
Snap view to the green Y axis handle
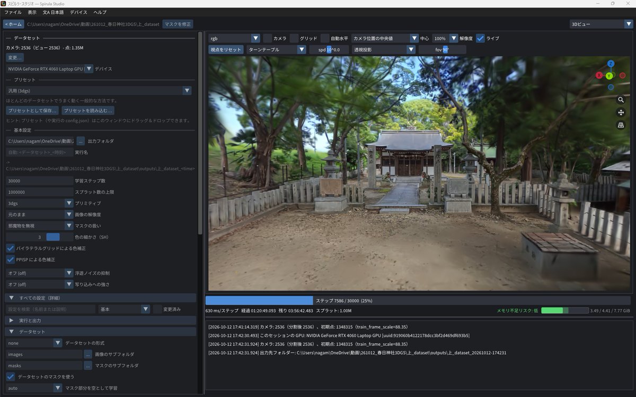pyautogui.click(x=609, y=76)
